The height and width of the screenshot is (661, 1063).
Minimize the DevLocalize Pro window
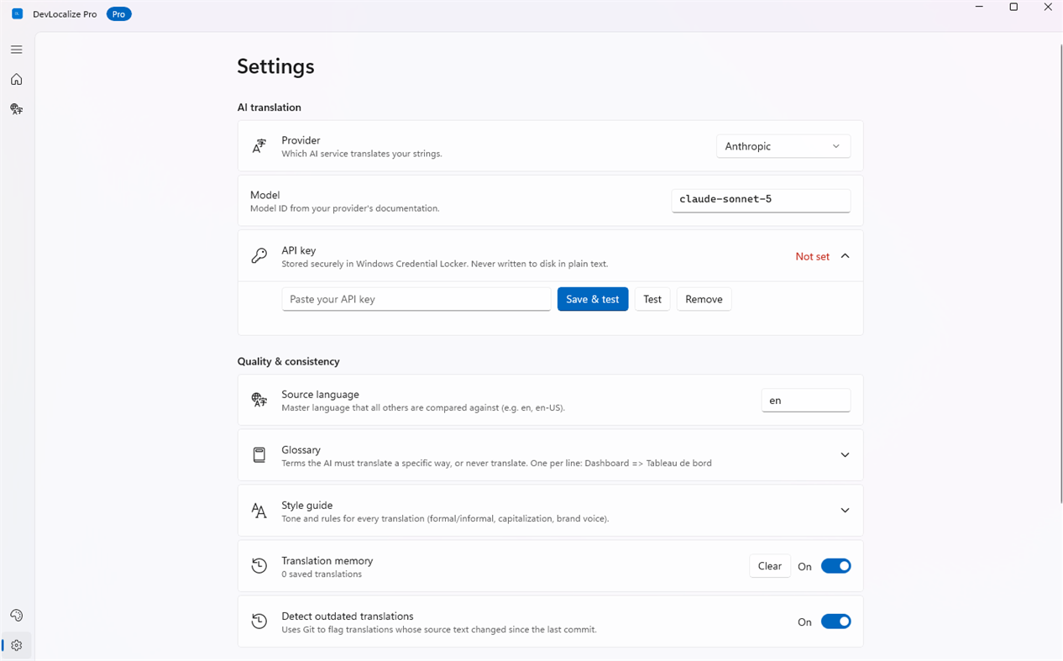pyautogui.click(x=980, y=8)
